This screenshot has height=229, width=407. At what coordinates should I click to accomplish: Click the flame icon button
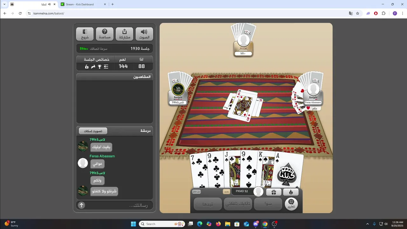(x=291, y=192)
